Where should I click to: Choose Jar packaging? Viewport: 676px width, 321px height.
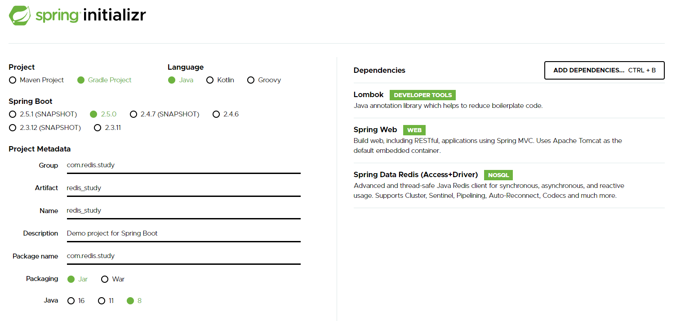77,279
